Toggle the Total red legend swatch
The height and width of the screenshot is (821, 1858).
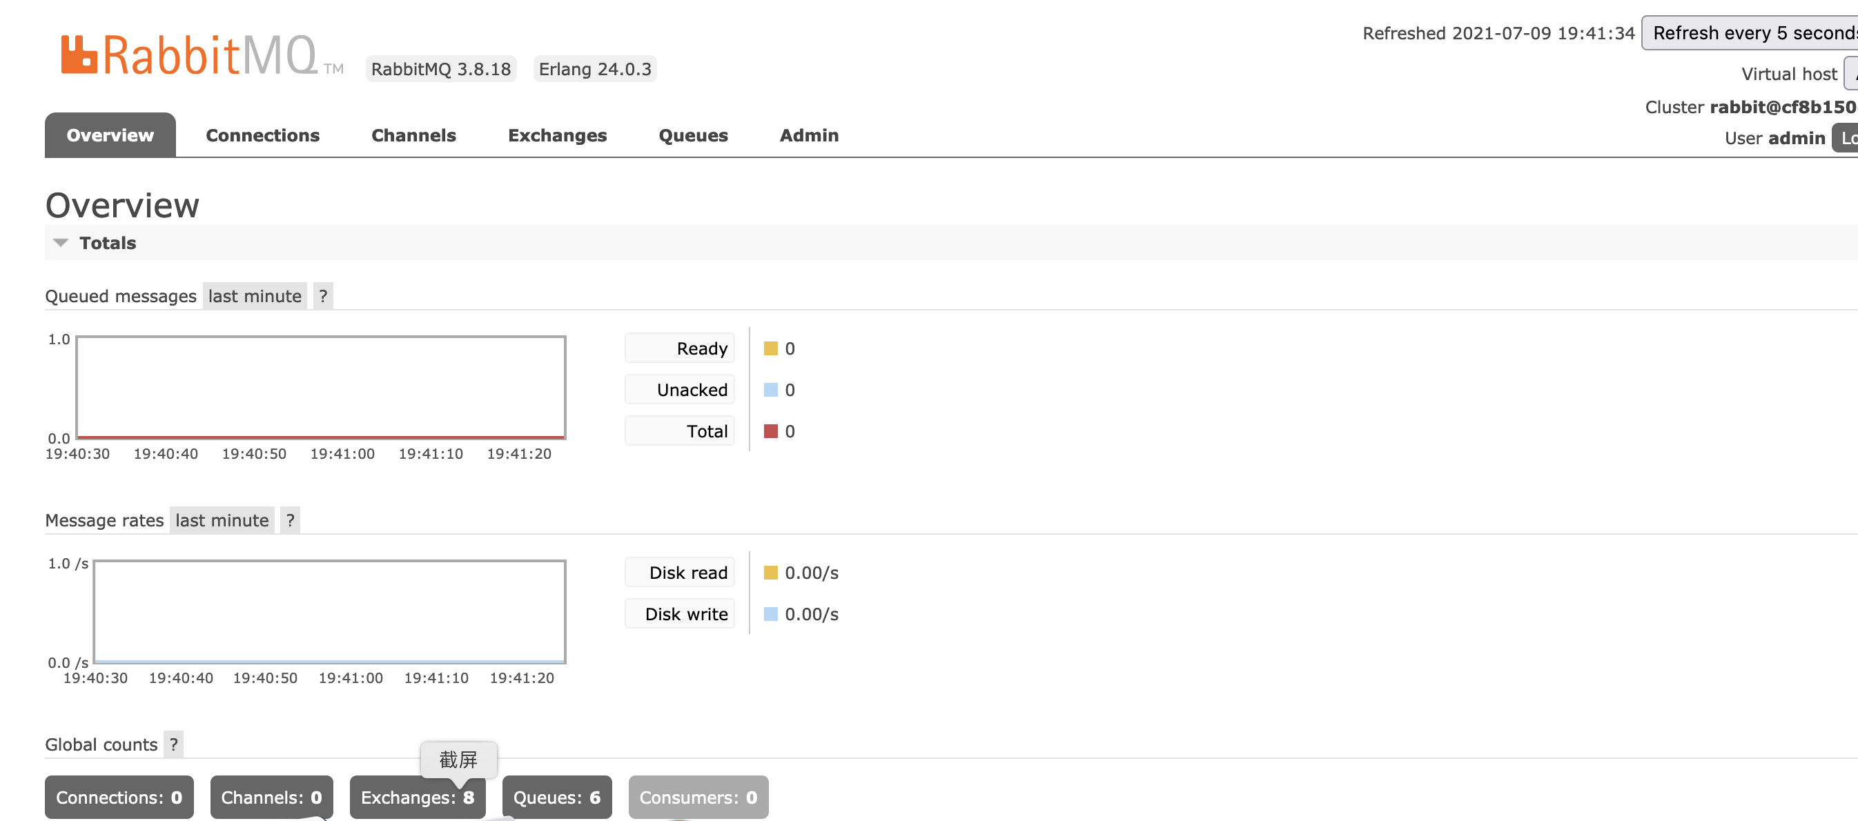(x=770, y=432)
